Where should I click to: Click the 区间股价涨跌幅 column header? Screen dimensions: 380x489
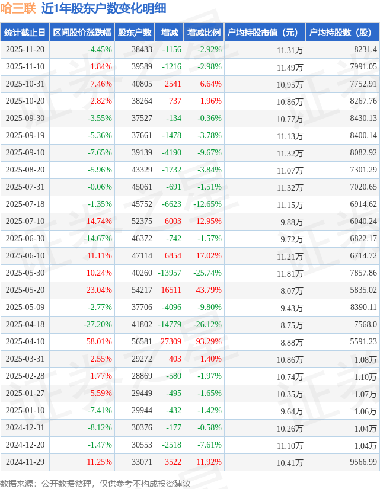click(x=82, y=33)
